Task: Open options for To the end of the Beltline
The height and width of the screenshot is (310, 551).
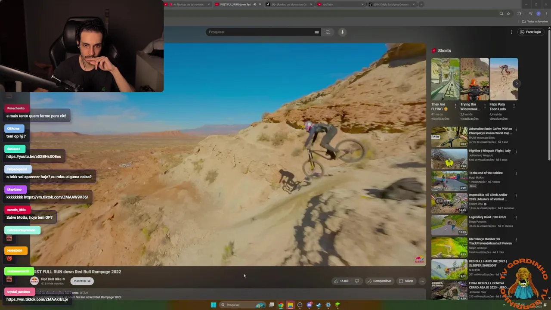Action: coord(516,173)
